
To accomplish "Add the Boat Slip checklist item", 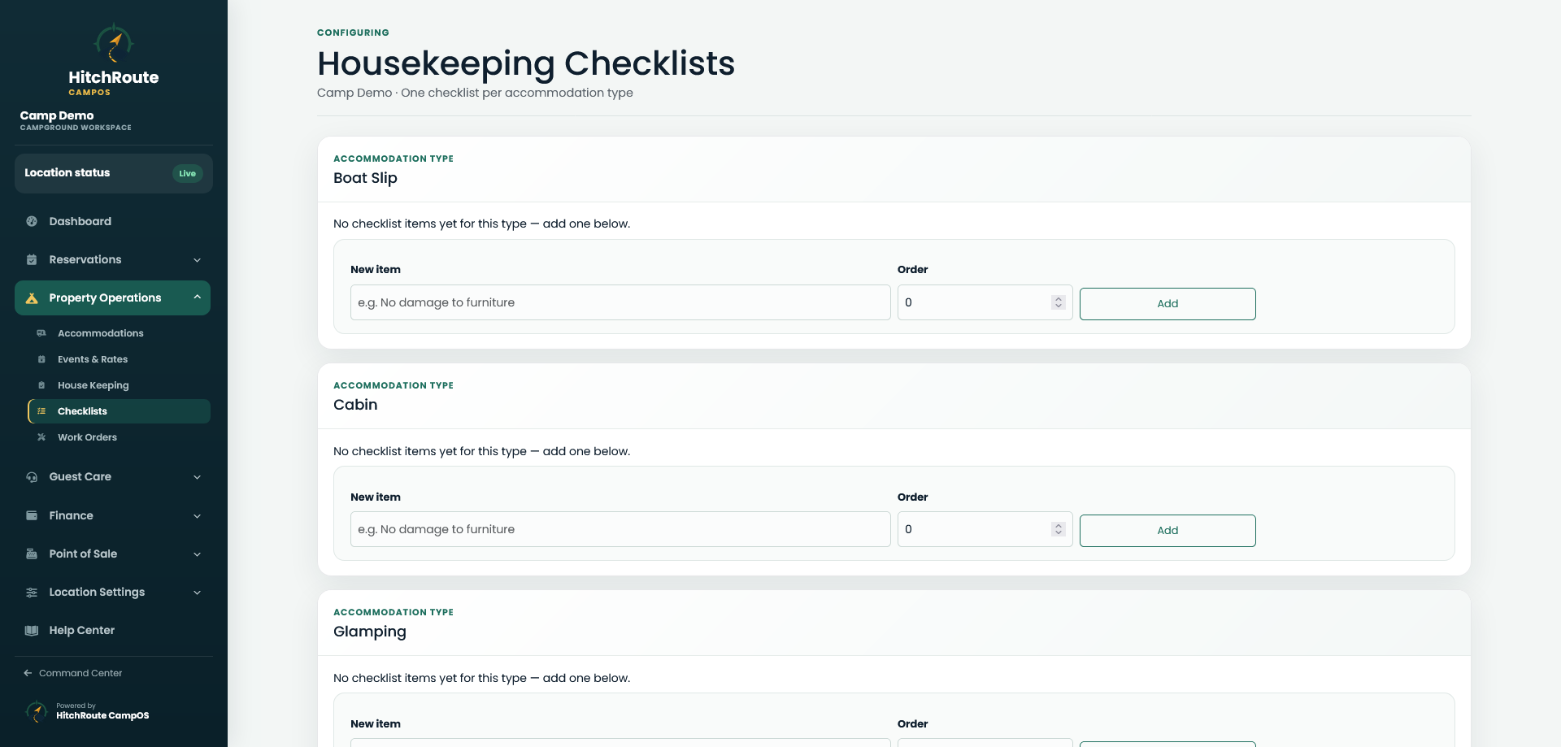I will (x=1167, y=304).
